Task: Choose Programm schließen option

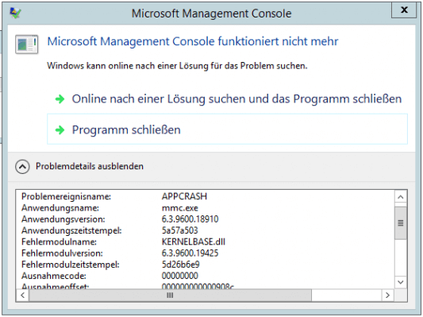Action: point(227,129)
